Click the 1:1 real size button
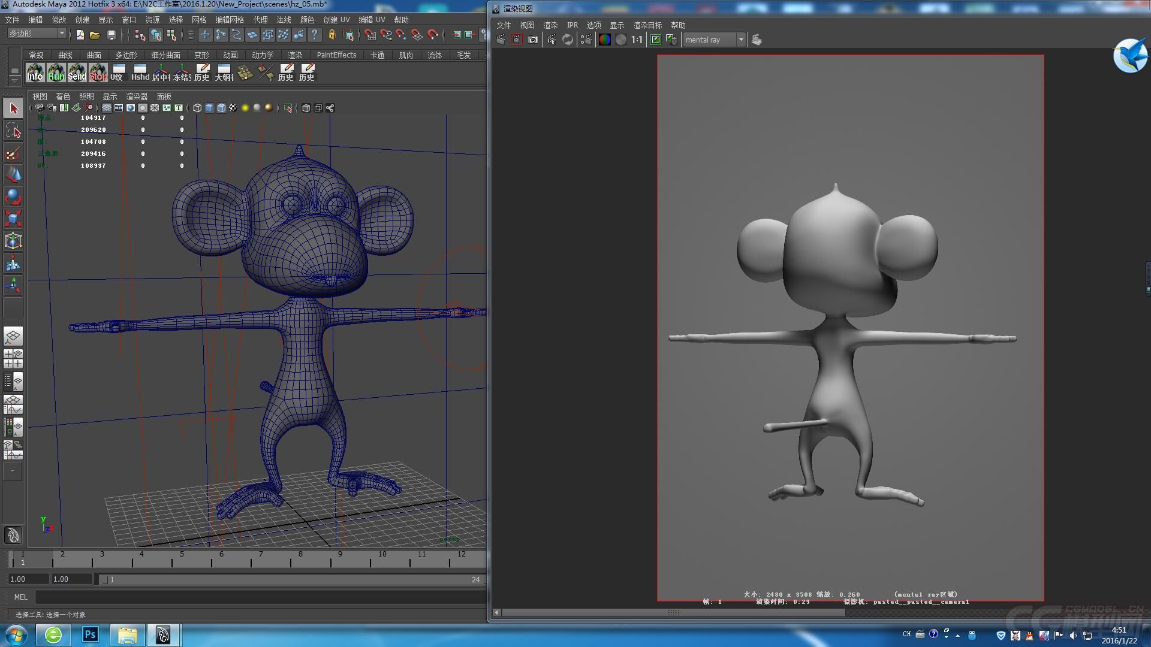 coord(637,40)
